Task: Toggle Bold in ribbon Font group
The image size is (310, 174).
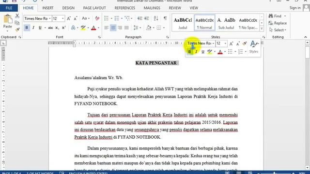Action: [27, 28]
